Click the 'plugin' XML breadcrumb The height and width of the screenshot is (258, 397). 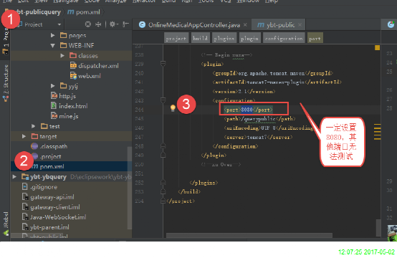(x=249, y=39)
